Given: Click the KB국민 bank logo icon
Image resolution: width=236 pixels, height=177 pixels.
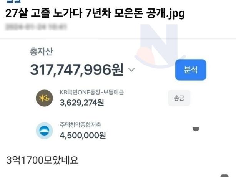Looking at the screenshot, I should click(45, 98).
